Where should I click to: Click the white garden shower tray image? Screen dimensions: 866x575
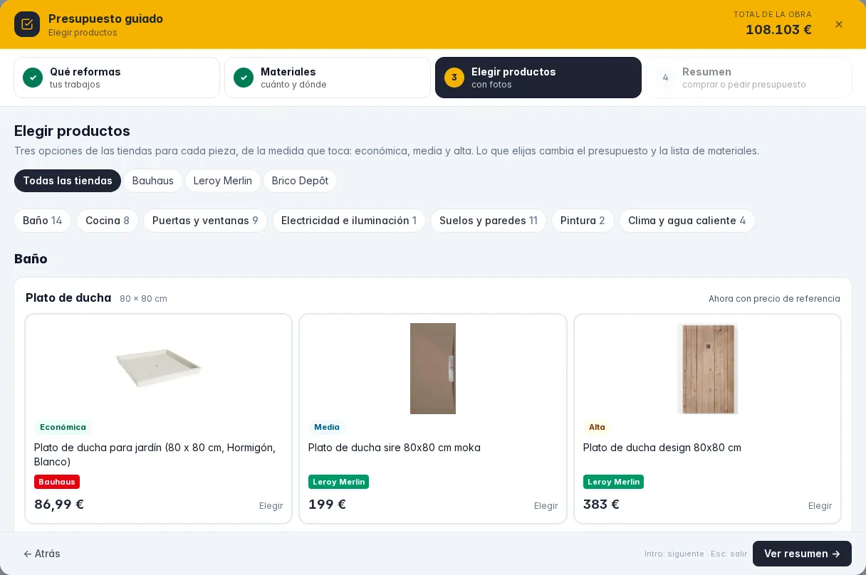click(x=158, y=369)
